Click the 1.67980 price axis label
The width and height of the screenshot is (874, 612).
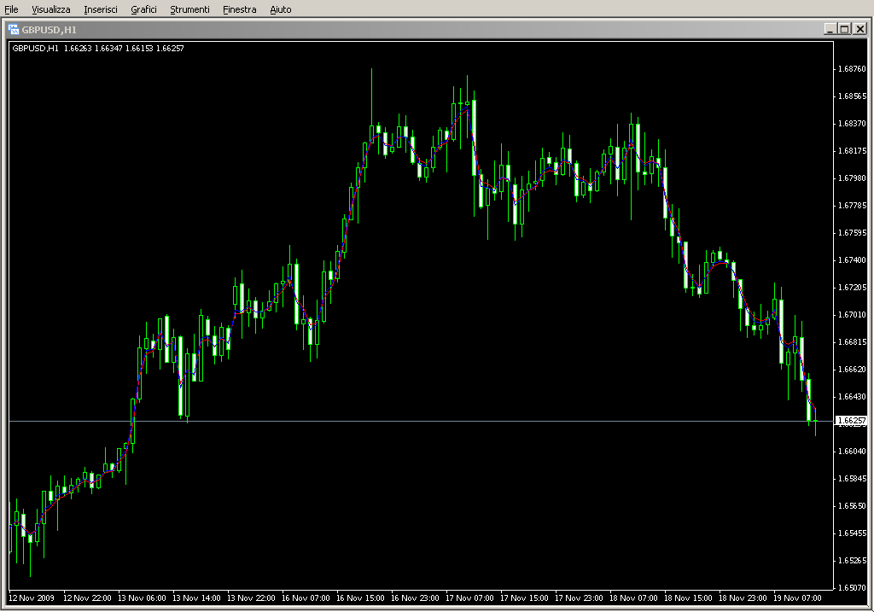click(x=853, y=178)
